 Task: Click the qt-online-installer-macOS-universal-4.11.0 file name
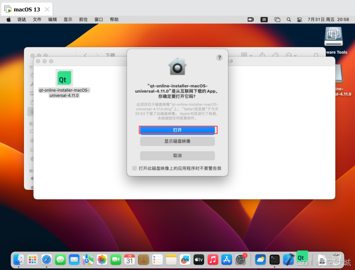(64, 93)
